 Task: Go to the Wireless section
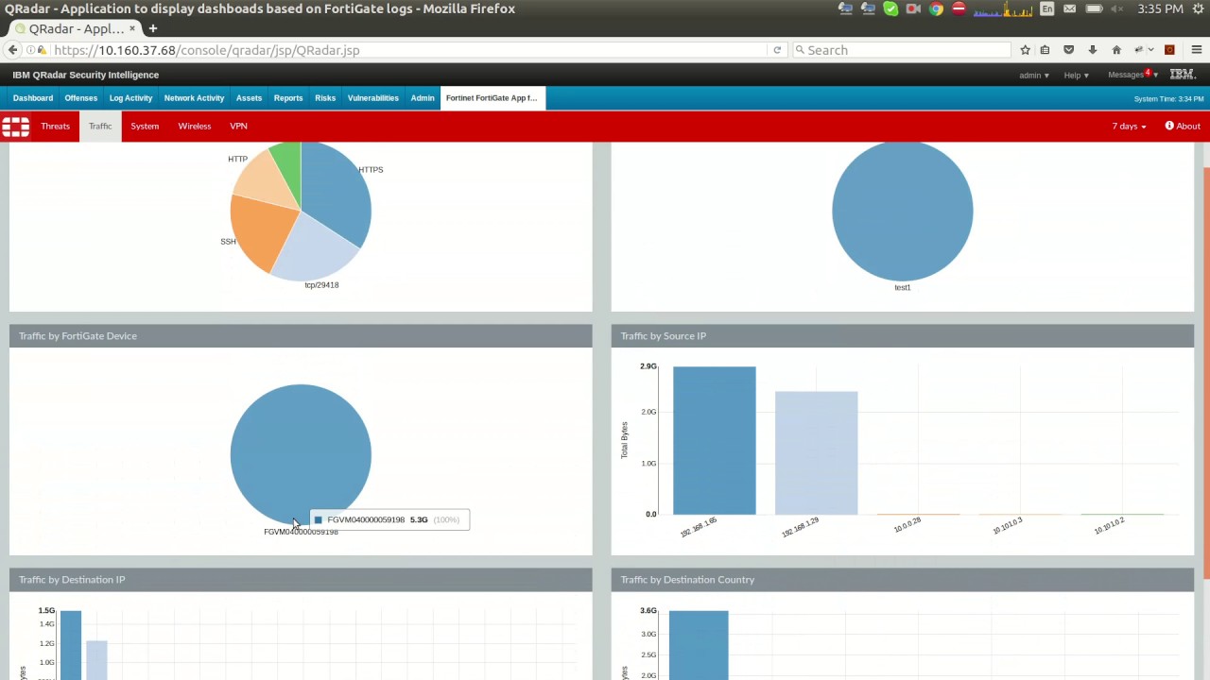[195, 127]
